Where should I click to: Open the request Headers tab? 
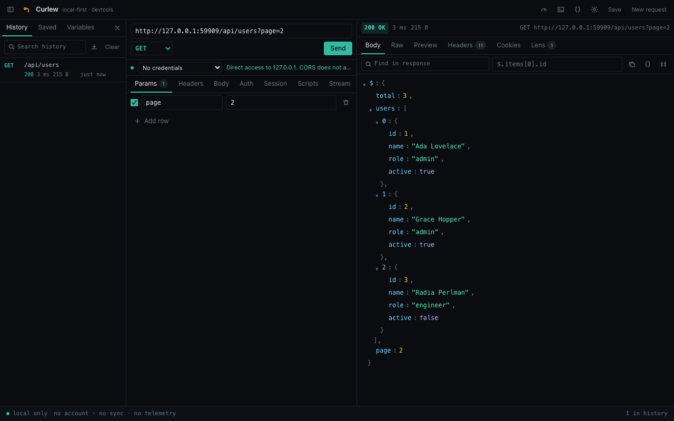click(x=191, y=84)
